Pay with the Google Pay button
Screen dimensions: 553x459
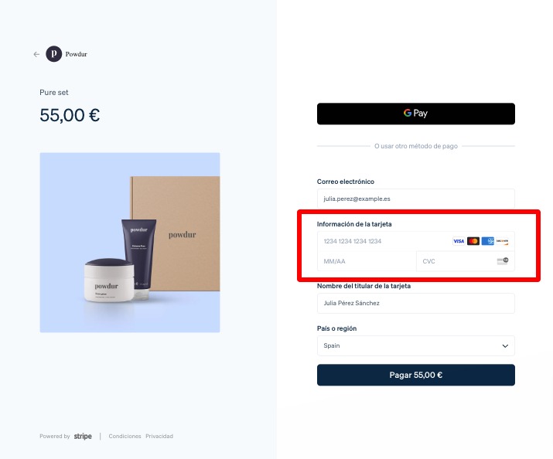pos(416,114)
